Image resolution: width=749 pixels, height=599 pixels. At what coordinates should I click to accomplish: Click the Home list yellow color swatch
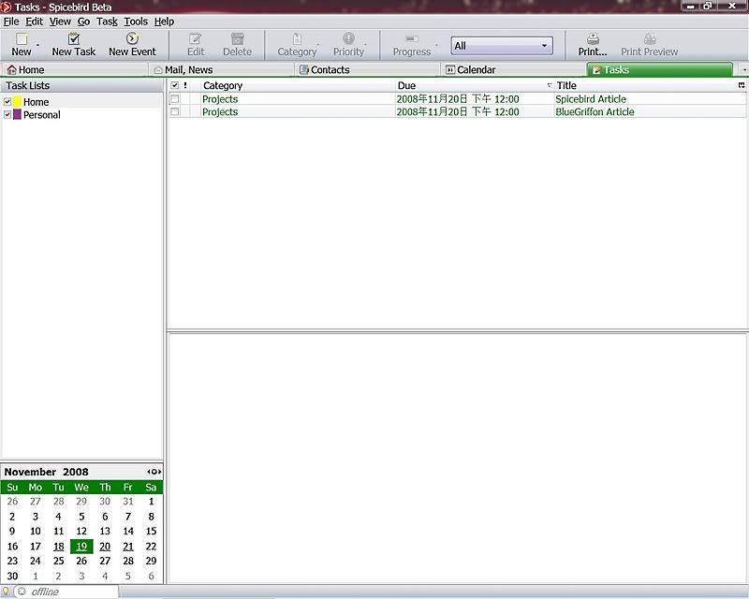coord(17,101)
